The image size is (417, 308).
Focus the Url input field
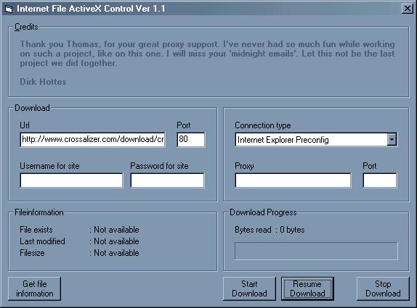tap(92, 140)
